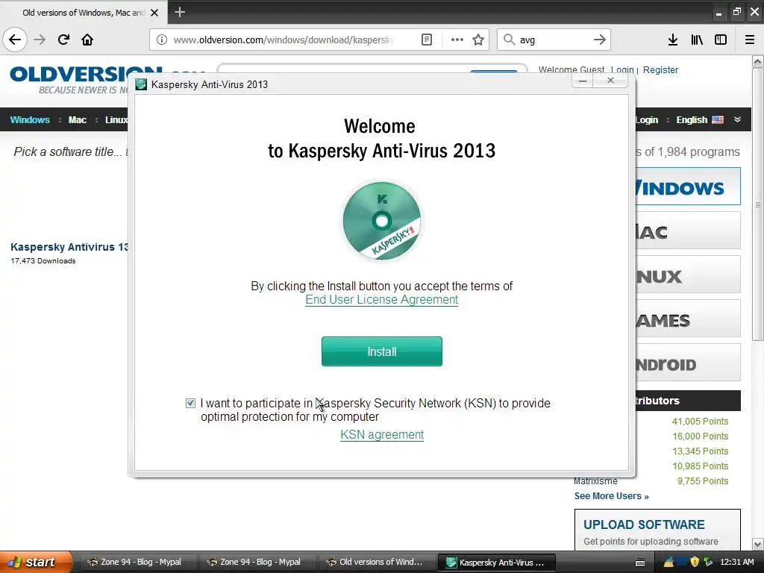Image resolution: width=764 pixels, height=573 pixels.
Task: Open the browser downloads arrow icon
Action: tap(673, 40)
